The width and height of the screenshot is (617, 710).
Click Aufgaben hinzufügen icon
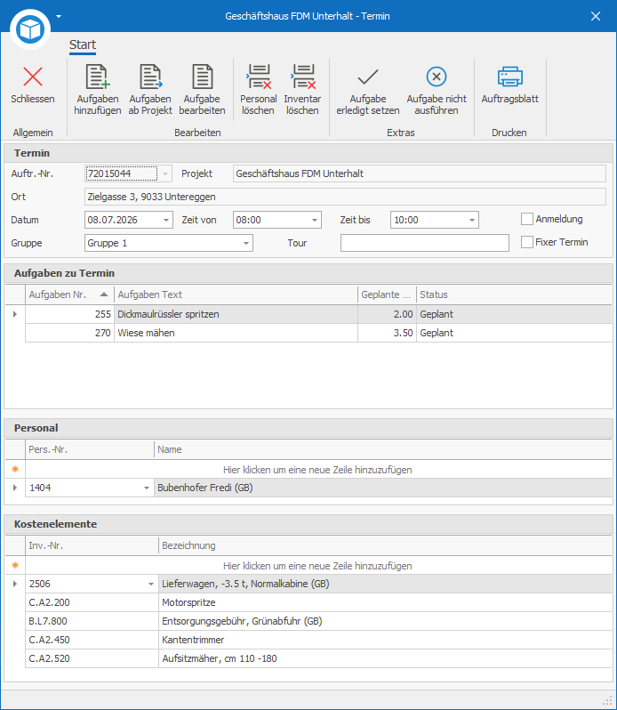[x=98, y=77]
